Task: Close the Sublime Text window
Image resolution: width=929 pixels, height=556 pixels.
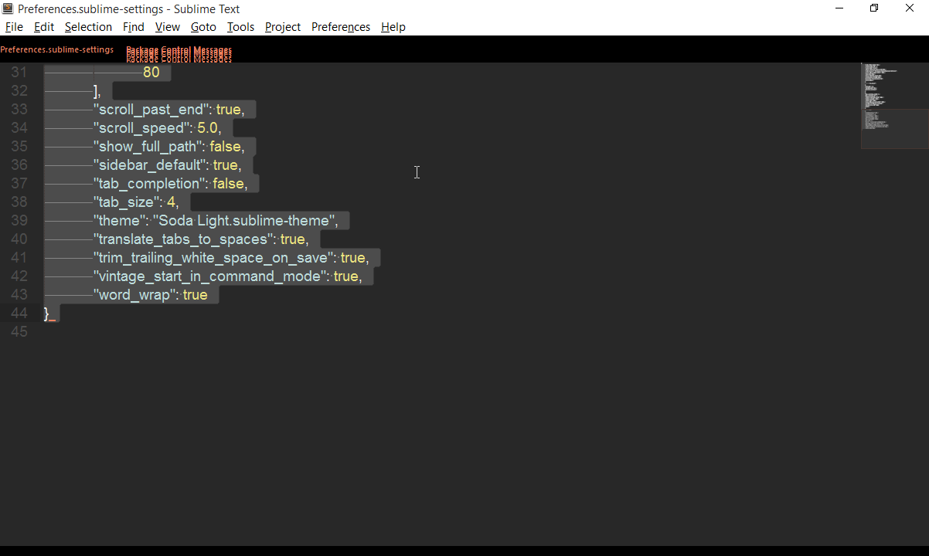Action: pos(910,9)
